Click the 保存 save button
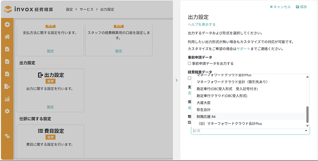The image size is (318, 161). (x=301, y=7)
